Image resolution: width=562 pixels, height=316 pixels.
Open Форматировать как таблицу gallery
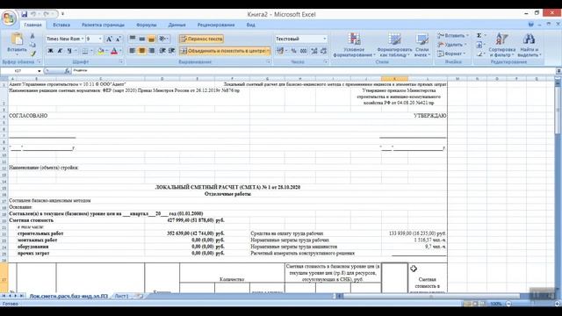click(x=394, y=45)
